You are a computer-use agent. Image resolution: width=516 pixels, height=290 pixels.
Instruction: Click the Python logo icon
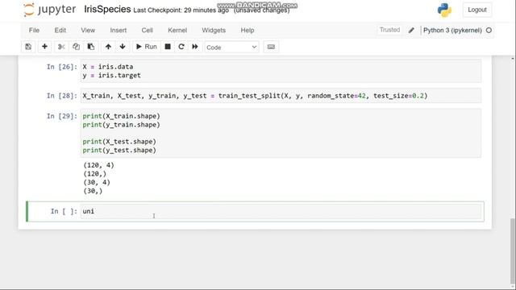(444, 10)
